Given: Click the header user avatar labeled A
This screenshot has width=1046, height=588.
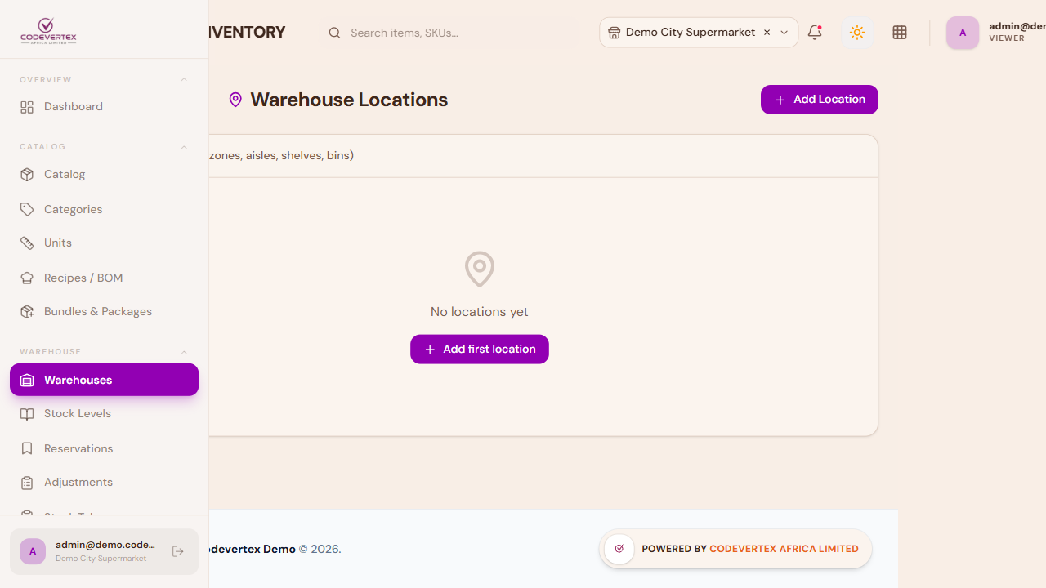Looking at the screenshot, I should (963, 33).
